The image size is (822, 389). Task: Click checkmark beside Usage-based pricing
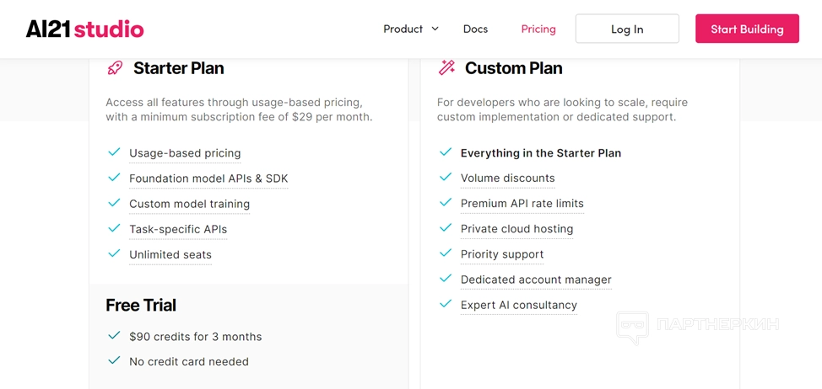click(114, 152)
